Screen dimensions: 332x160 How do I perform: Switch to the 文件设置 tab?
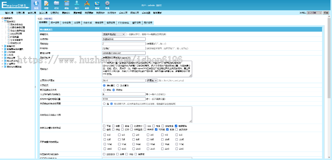coord(66,22)
